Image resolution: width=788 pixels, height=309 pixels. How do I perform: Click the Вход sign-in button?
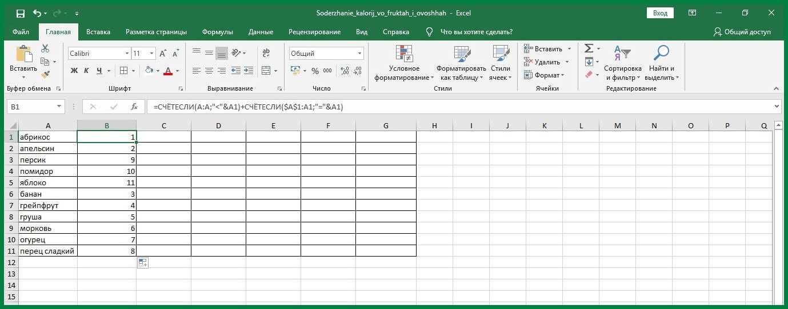660,13
